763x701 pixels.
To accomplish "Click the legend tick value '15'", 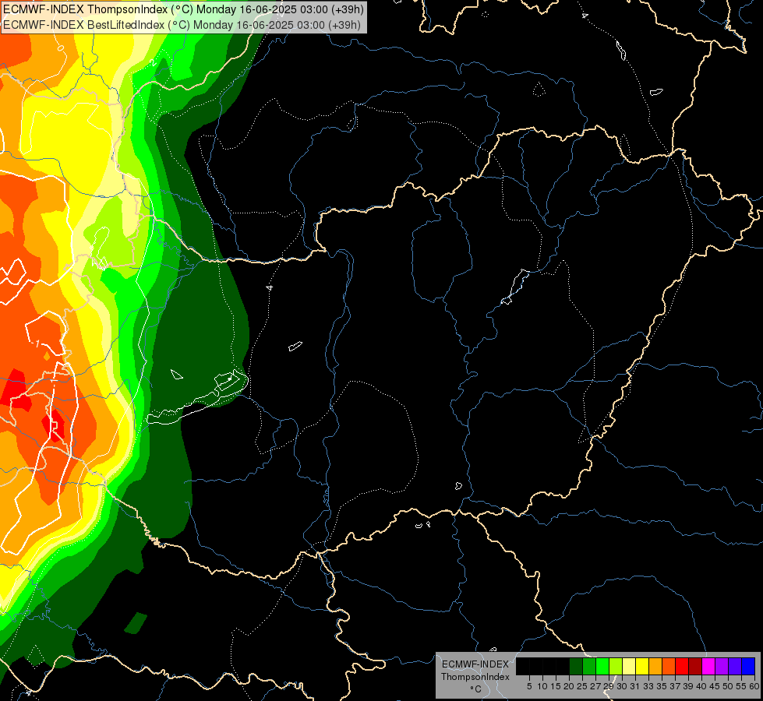I will [x=556, y=686].
